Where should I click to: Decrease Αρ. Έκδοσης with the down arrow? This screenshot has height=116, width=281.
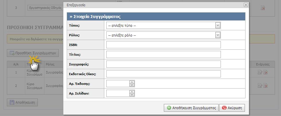(x=132, y=85)
